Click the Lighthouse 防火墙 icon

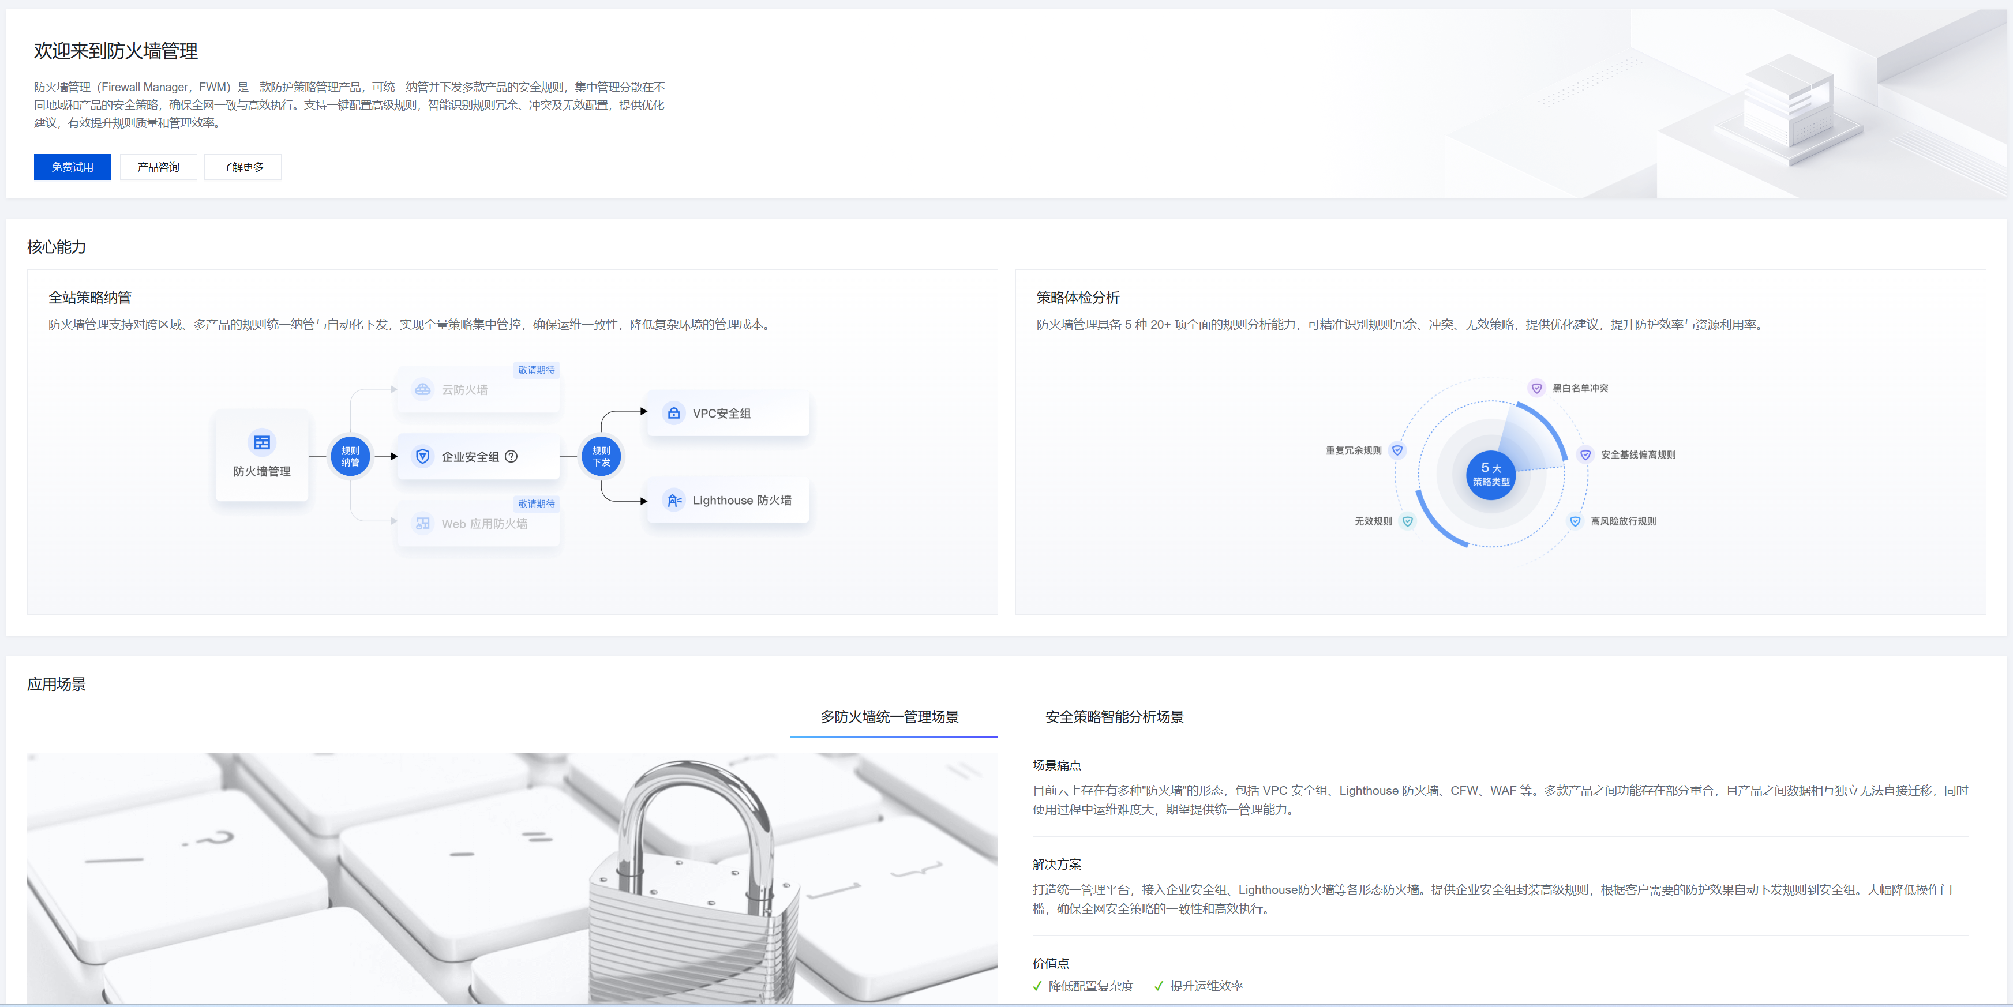point(674,500)
